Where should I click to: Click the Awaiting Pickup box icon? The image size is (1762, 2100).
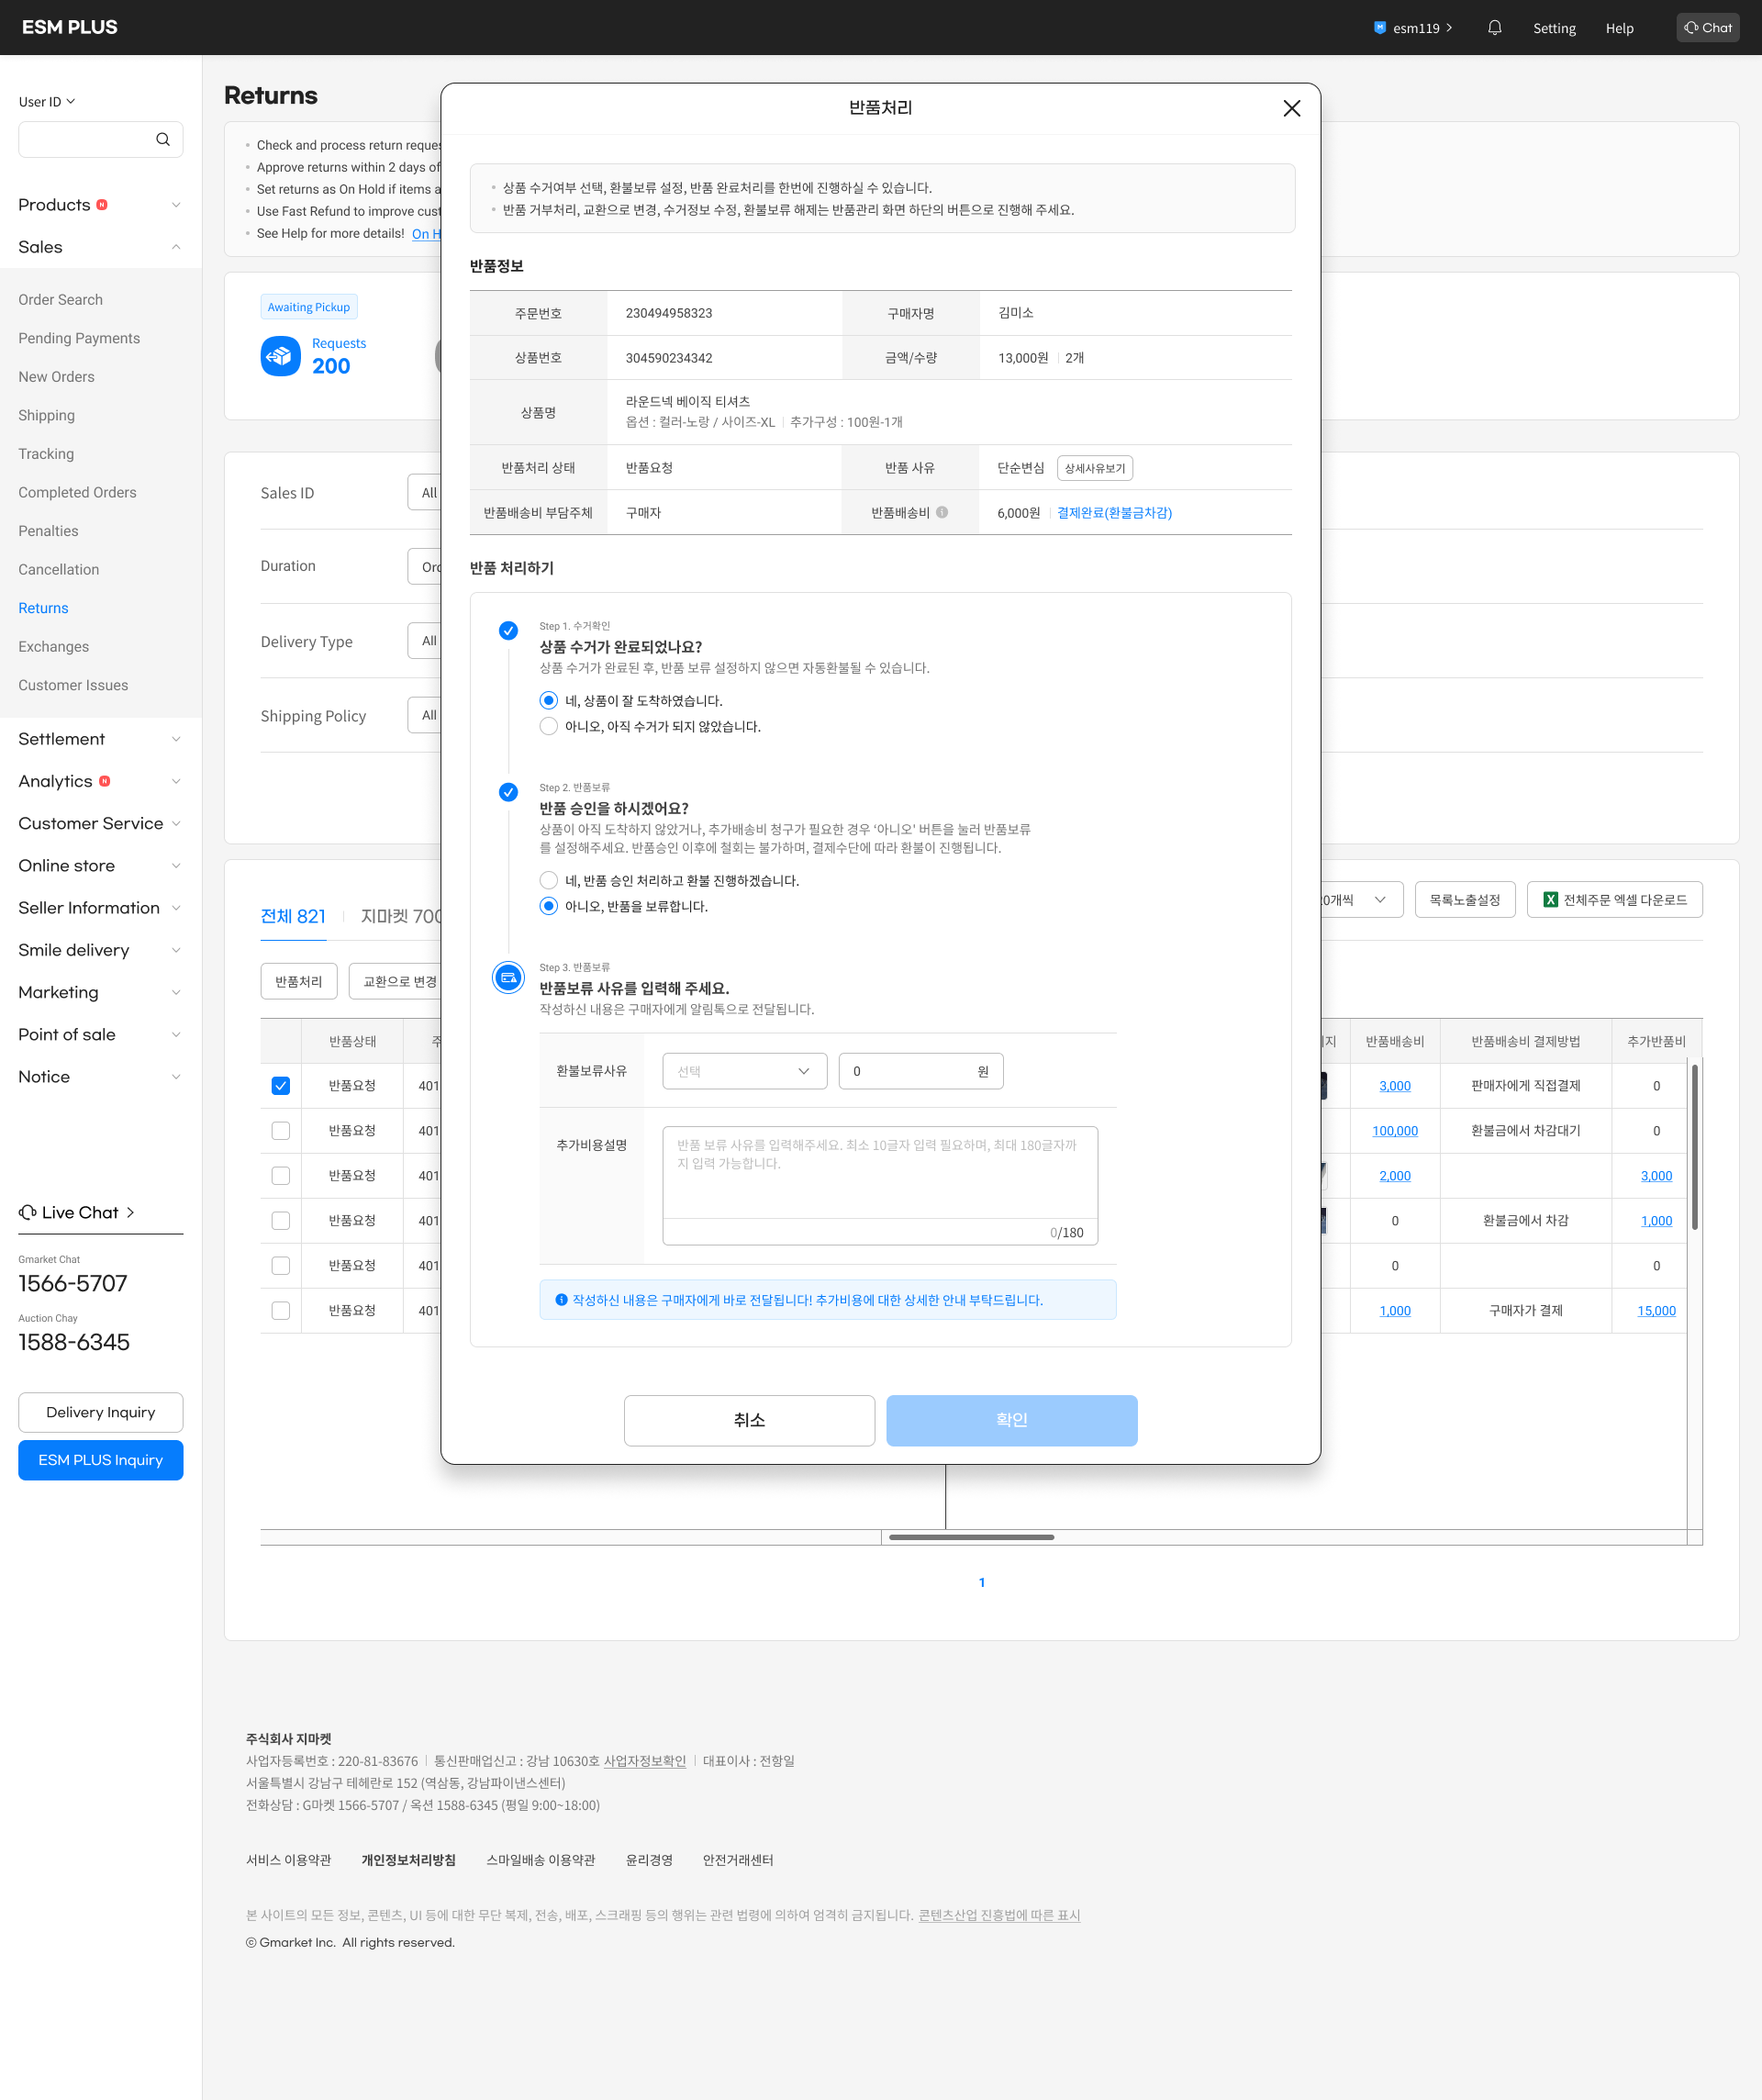point(281,356)
